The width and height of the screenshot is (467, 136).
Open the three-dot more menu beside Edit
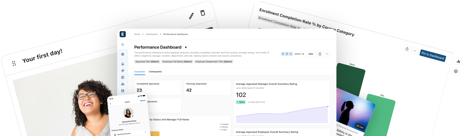tap(327, 54)
